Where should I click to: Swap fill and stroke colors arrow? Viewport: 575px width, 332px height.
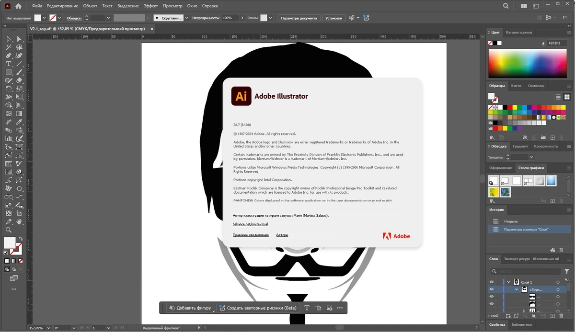click(21, 239)
